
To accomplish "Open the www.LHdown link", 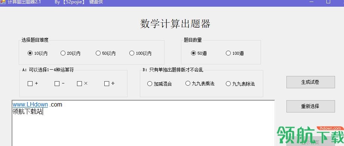I will [30, 105].
